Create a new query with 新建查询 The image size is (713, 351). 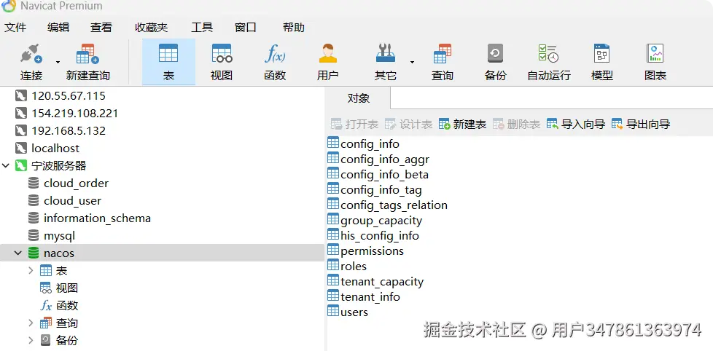pyautogui.click(x=87, y=62)
